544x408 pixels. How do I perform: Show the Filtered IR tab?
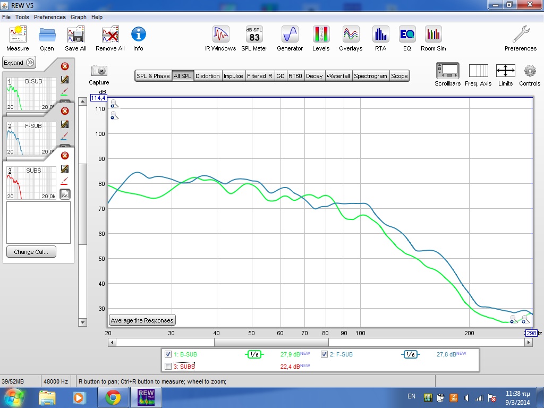(259, 76)
